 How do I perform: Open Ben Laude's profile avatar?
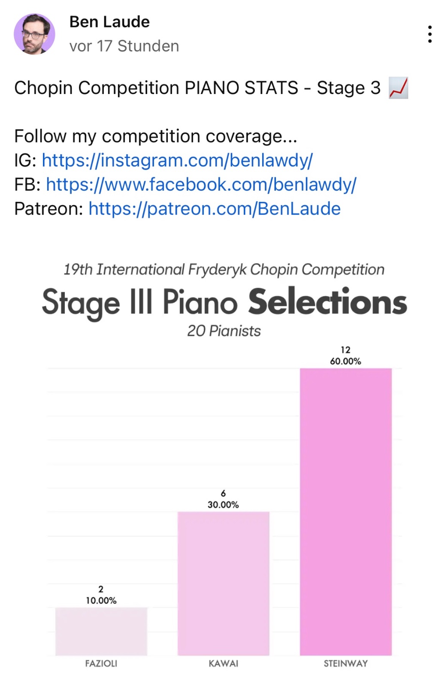(x=34, y=34)
